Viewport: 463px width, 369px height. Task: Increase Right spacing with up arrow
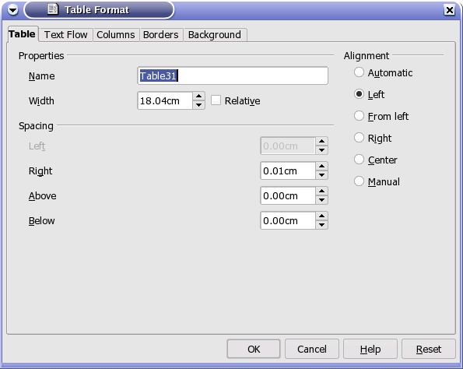[321, 166]
